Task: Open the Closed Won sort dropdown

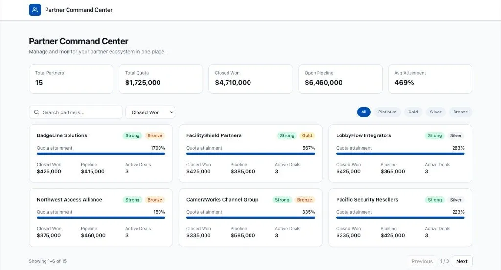Action: point(150,112)
